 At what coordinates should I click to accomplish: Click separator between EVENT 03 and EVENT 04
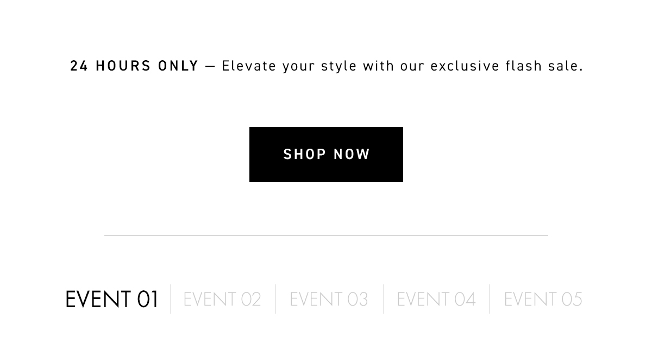pyautogui.click(x=384, y=298)
